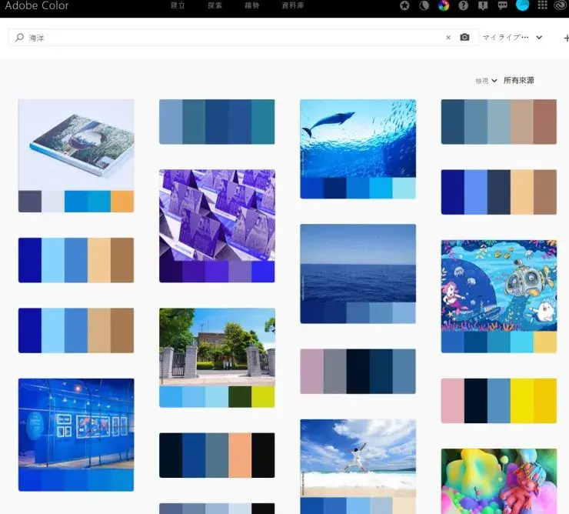Select pink swatch in pink-black-yellow palette

point(453,401)
